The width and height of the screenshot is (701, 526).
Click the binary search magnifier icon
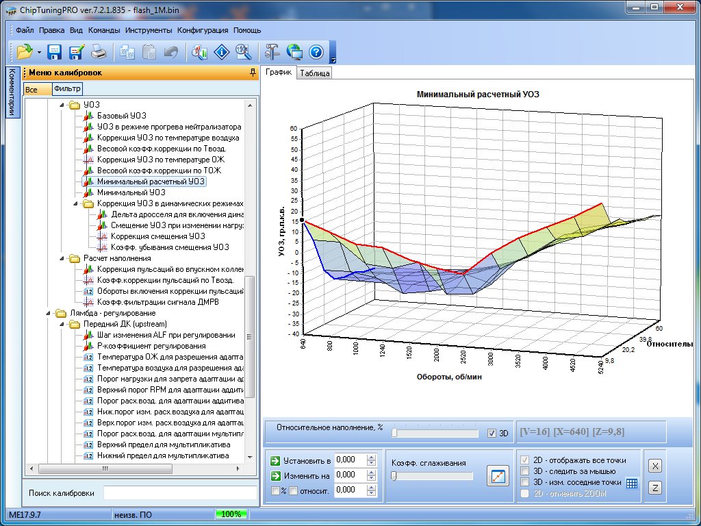click(x=242, y=51)
